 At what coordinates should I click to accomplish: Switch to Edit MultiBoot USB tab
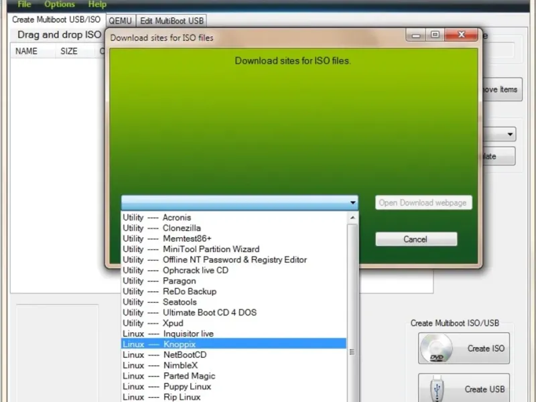pos(172,21)
